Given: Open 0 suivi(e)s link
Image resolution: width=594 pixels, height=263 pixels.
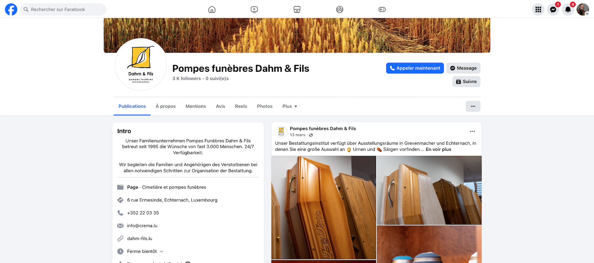Looking at the screenshot, I should pyautogui.click(x=217, y=79).
